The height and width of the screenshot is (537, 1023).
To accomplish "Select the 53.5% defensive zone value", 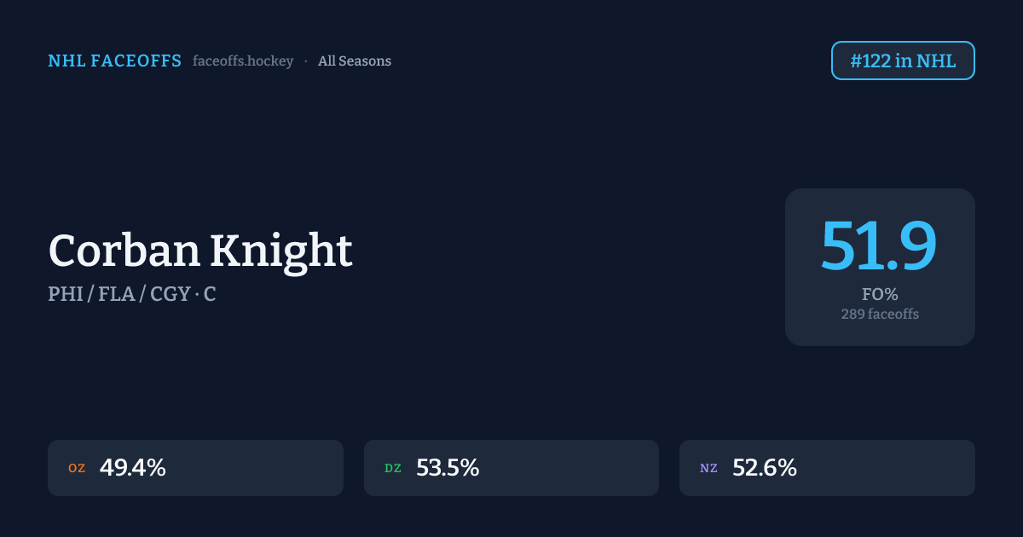I will [x=448, y=468].
